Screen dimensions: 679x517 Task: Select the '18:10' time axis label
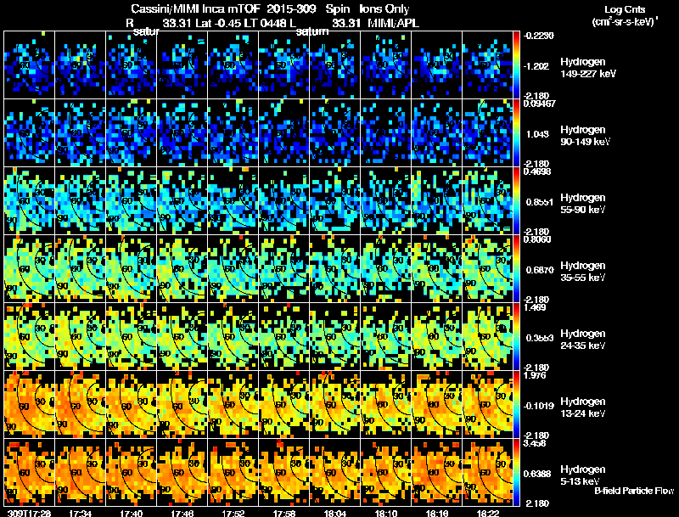click(386, 513)
